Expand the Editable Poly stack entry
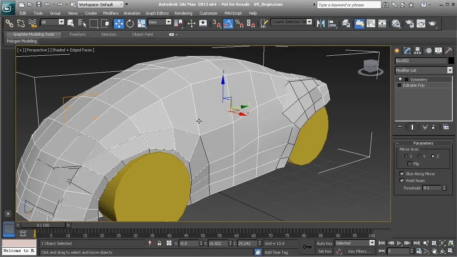Screen dimensions: 457x257 coord(399,85)
